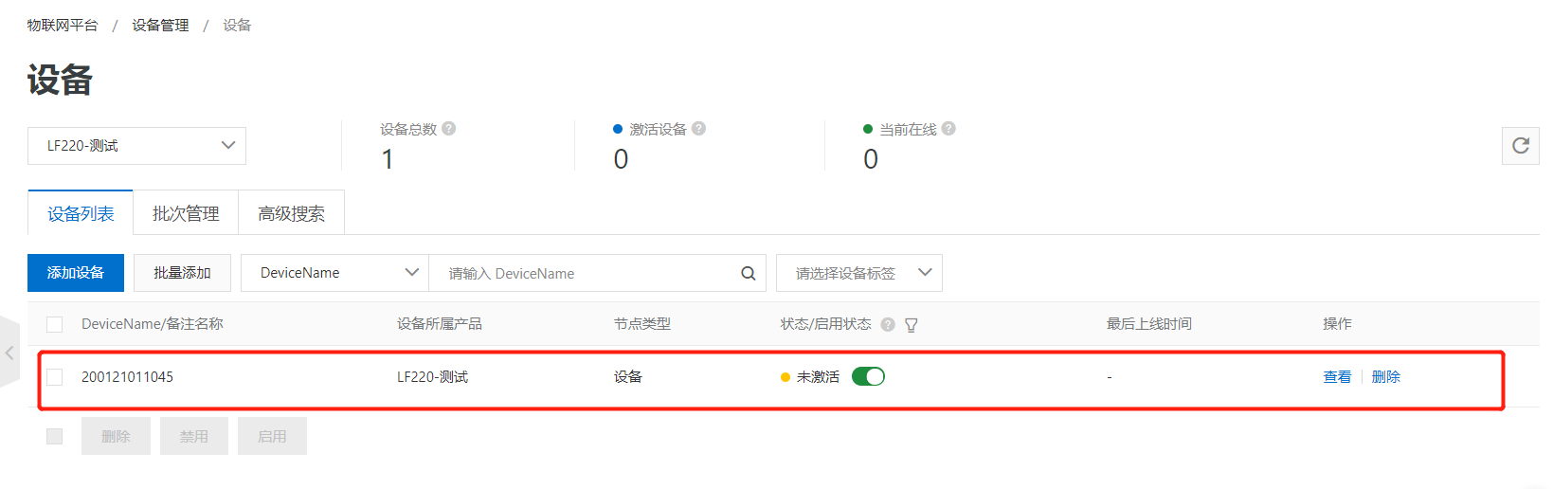Open the LF220-测试 product dropdown
The height and width of the screenshot is (489, 1553).
point(136,146)
